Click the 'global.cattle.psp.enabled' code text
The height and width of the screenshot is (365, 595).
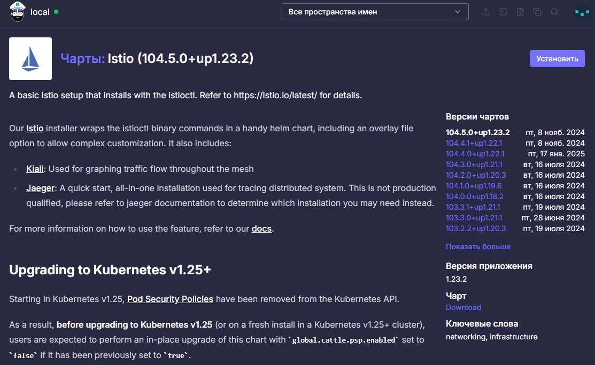tap(343, 340)
